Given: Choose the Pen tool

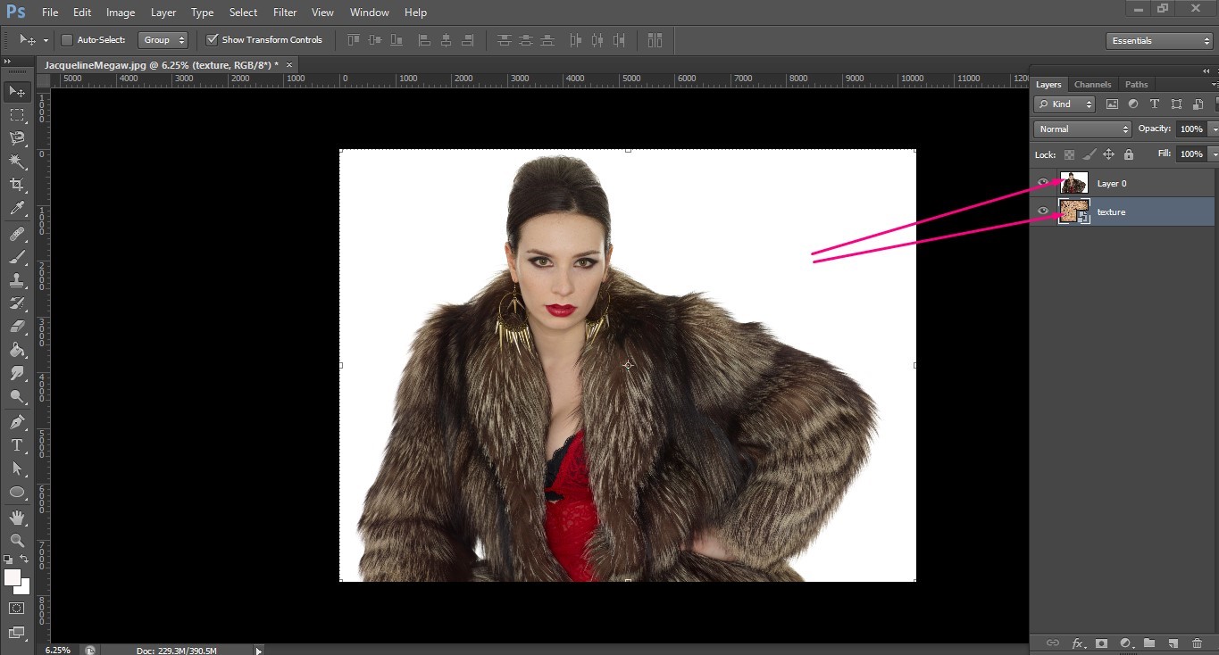Looking at the screenshot, I should click(16, 421).
